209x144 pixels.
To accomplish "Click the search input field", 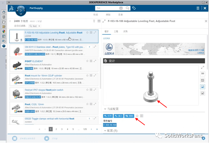I will point(107,8).
